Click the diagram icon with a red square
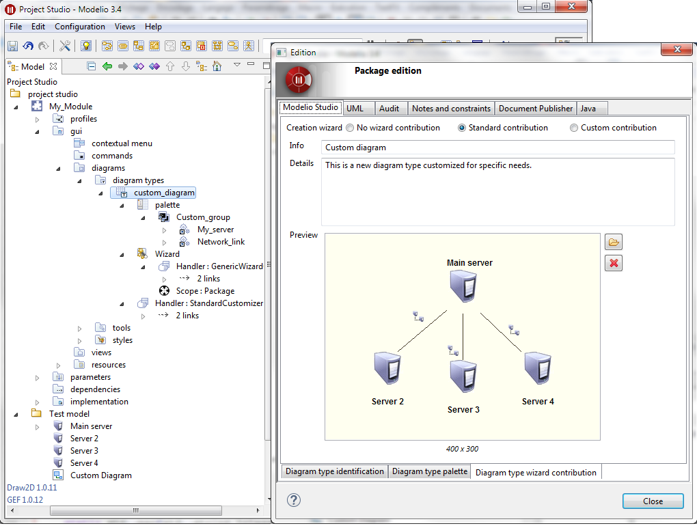Image resolution: width=697 pixels, height=526 pixels. 202,46
